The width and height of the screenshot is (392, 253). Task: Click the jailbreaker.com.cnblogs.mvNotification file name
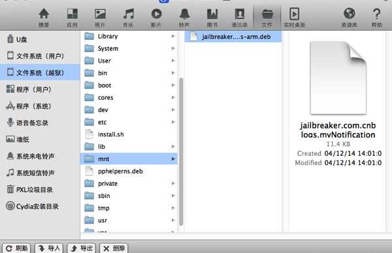pos(338,130)
